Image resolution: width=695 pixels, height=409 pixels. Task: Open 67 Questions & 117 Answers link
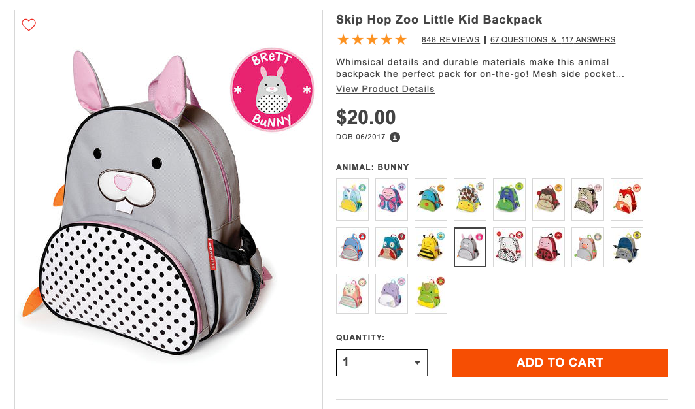(552, 40)
